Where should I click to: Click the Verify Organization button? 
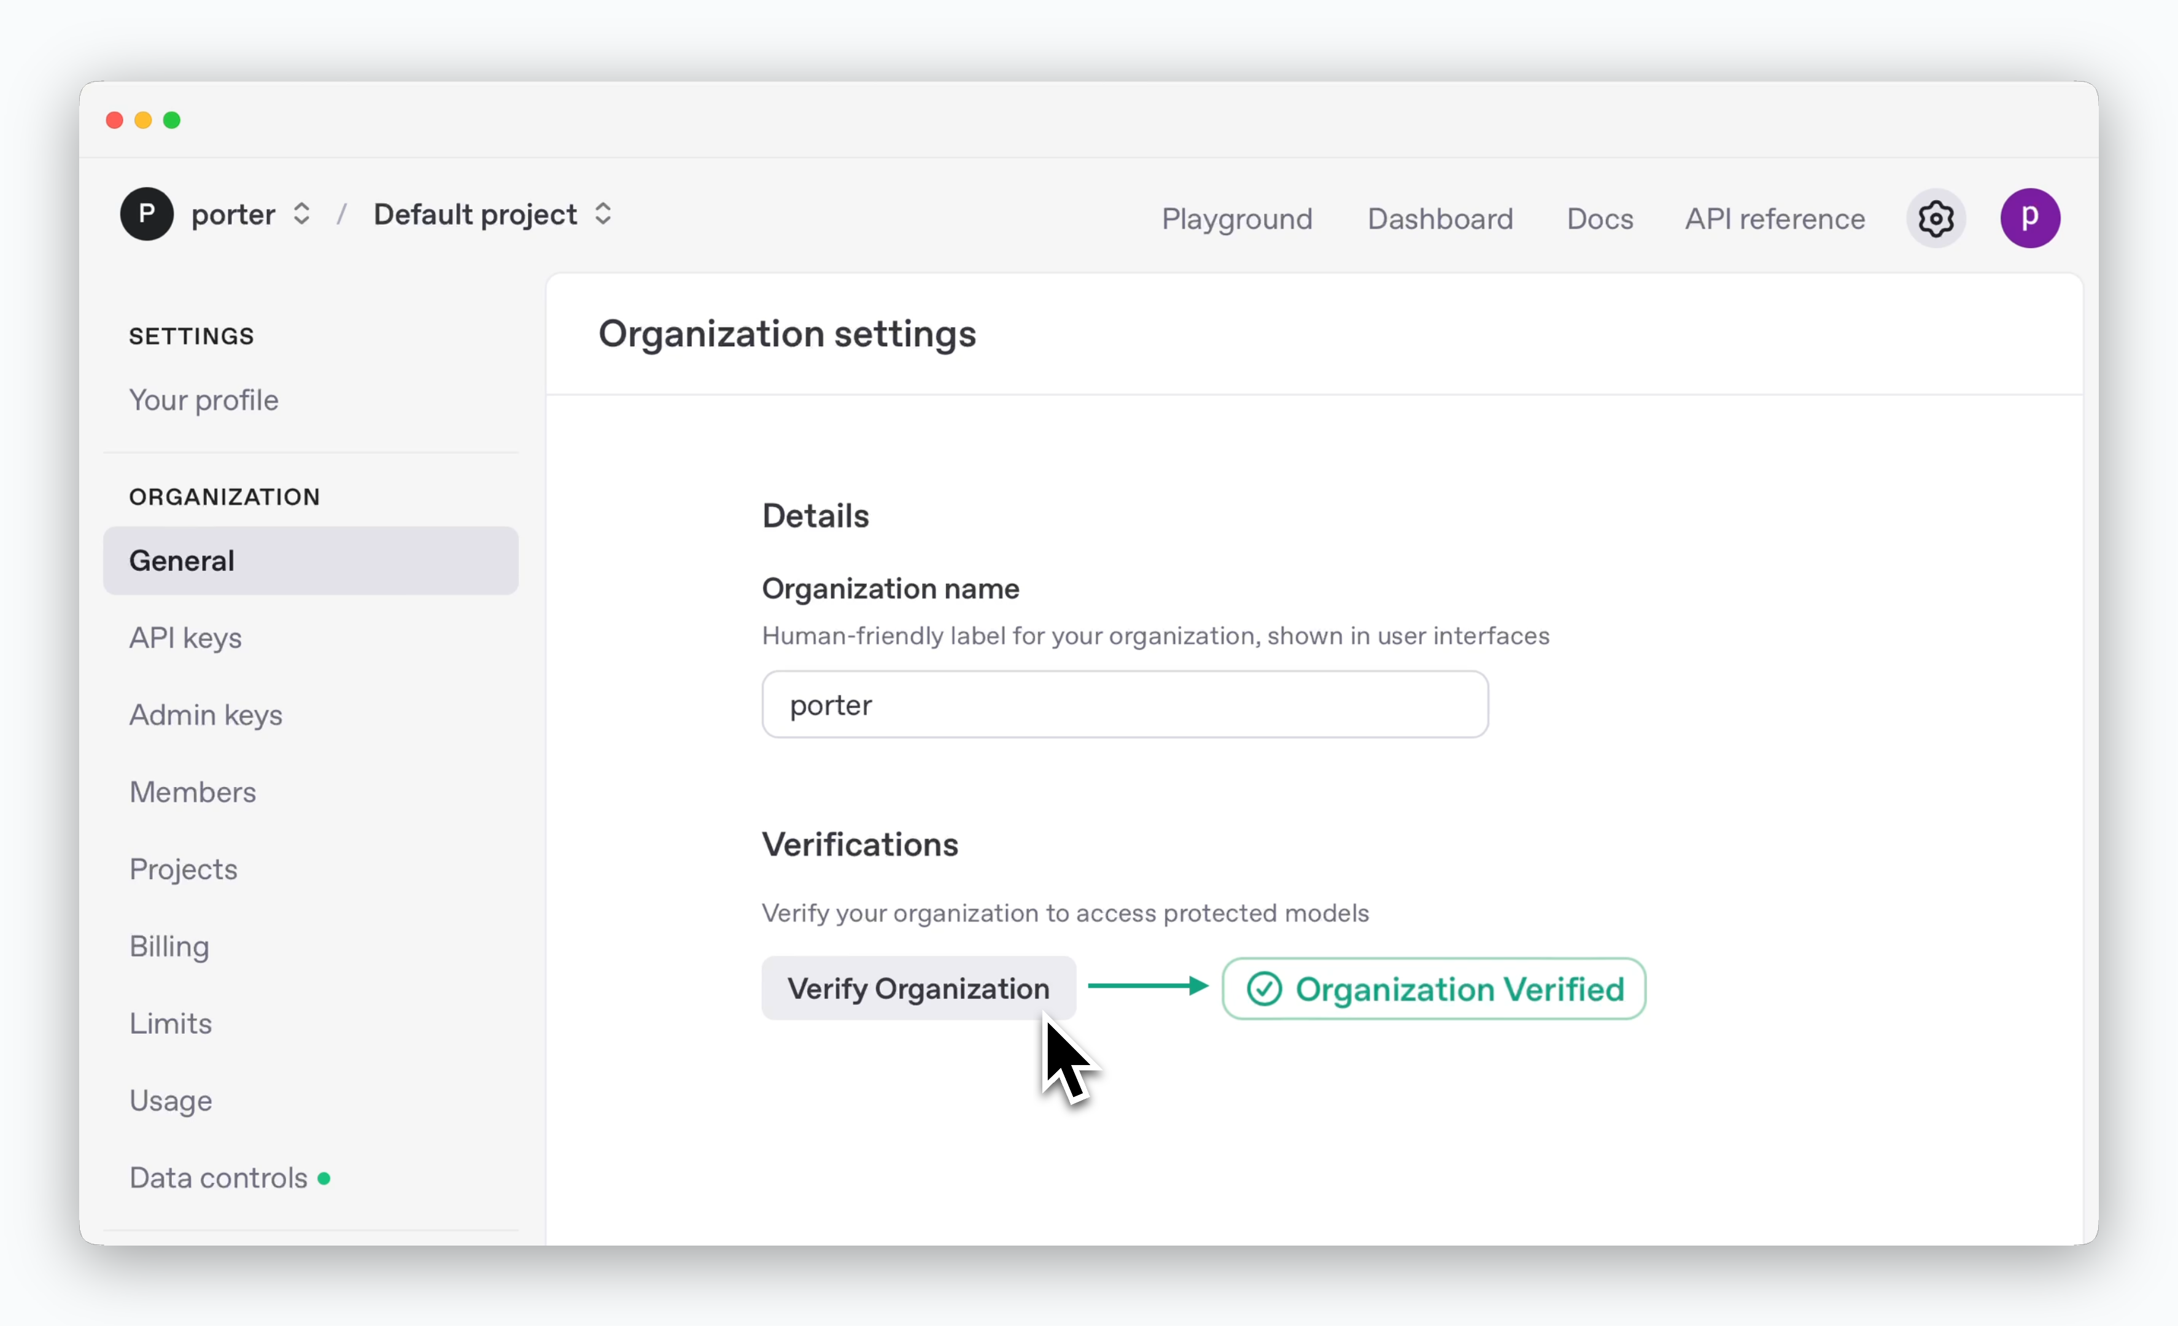pyautogui.click(x=918, y=988)
